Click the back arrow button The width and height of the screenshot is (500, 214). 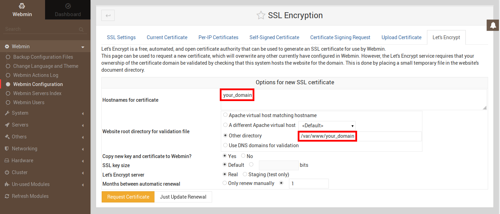coord(108,15)
